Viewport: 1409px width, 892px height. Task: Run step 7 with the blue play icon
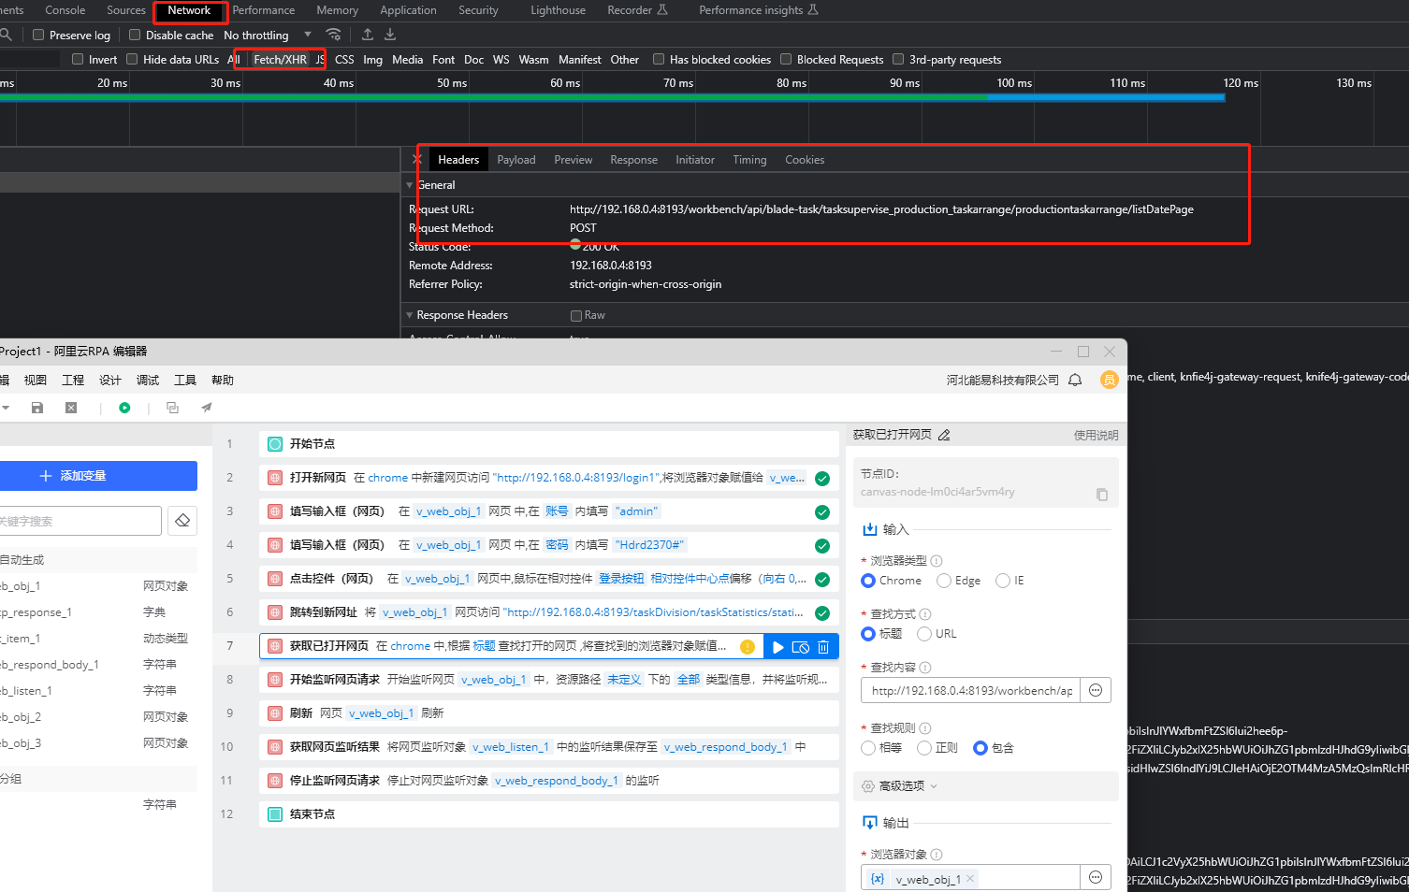[x=778, y=647]
